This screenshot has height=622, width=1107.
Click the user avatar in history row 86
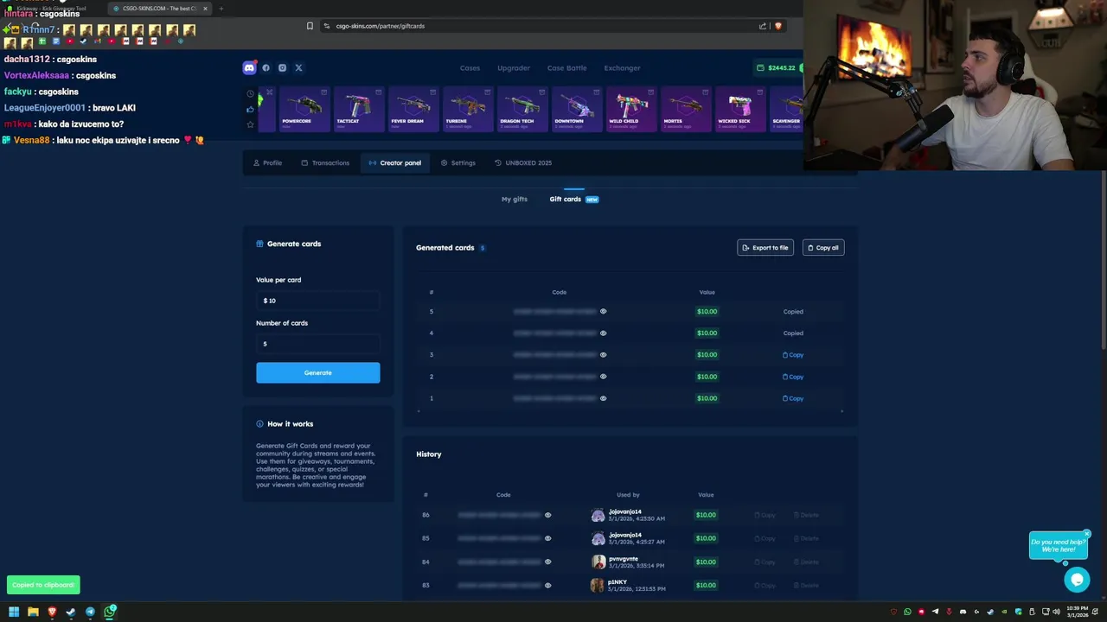coord(598,515)
